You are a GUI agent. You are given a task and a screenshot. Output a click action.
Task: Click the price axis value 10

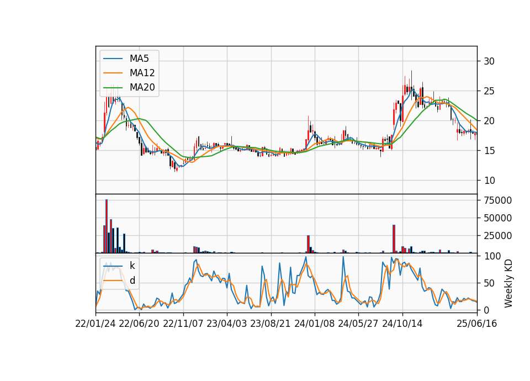pyautogui.click(x=489, y=181)
